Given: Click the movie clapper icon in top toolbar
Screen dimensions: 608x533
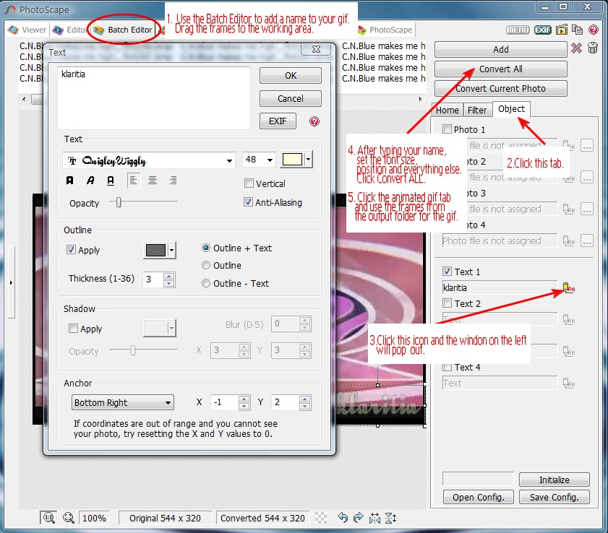Looking at the screenshot, I should tap(562, 30).
